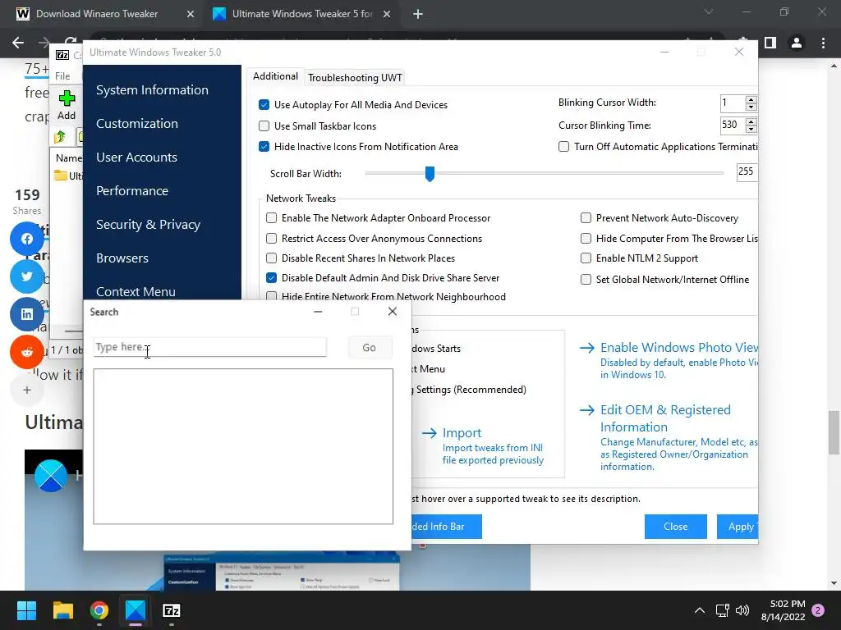The width and height of the screenshot is (841, 630).
Task: Switch to the Additional tab
Action: pyautogui.click(x=275, y=76)
